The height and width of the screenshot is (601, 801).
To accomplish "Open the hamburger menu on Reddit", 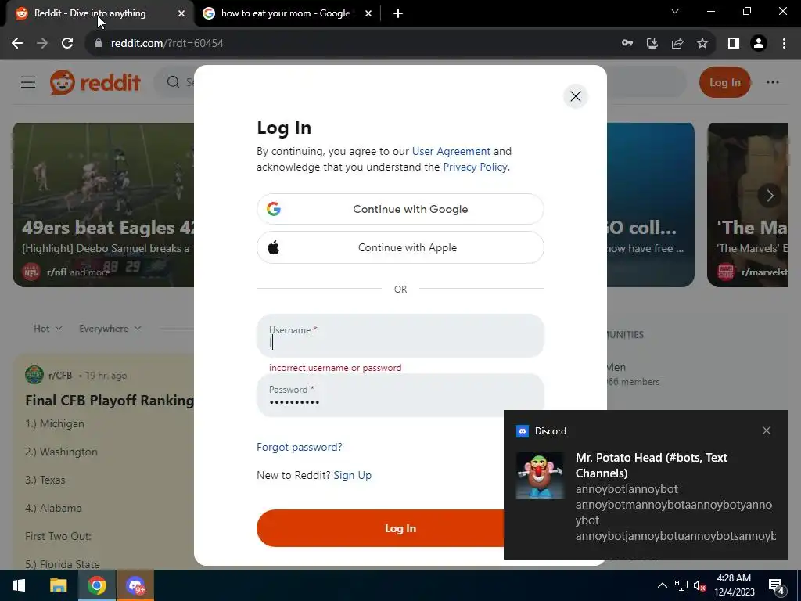I will pyautogui.click(x=28, y=82).
